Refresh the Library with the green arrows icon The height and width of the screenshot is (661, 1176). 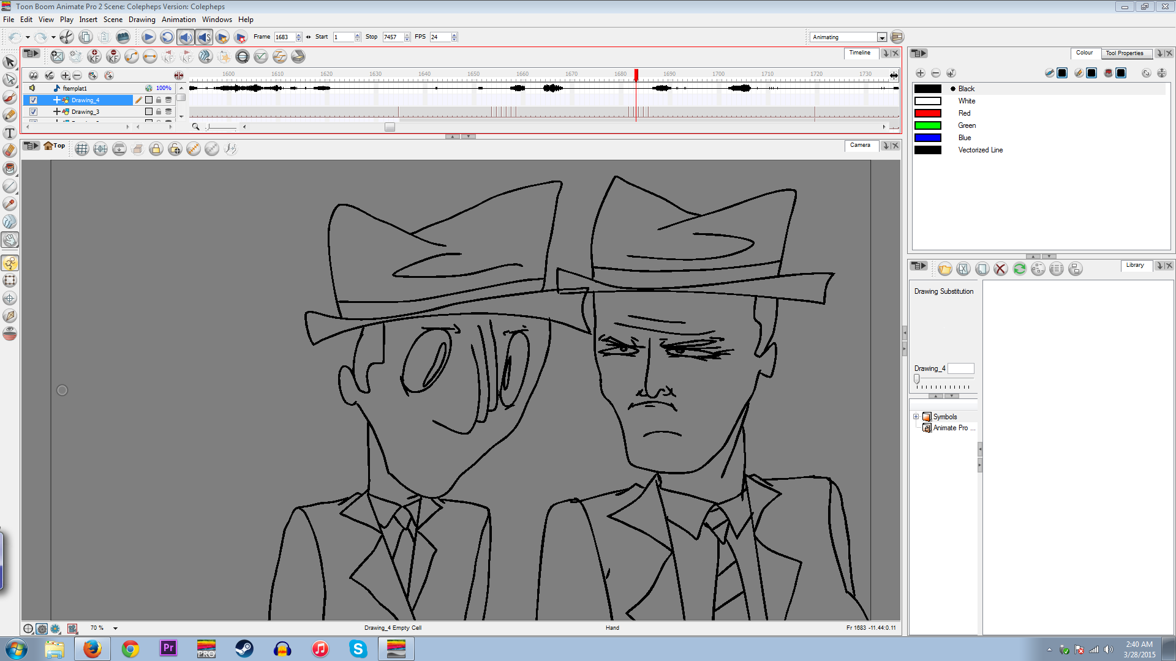pyautogui.click(x=1019, y=269)
